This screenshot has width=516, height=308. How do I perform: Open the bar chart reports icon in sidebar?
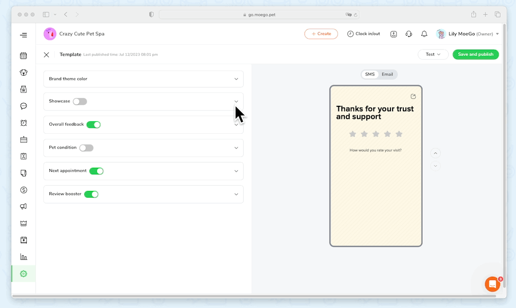(x=24, y=257)
